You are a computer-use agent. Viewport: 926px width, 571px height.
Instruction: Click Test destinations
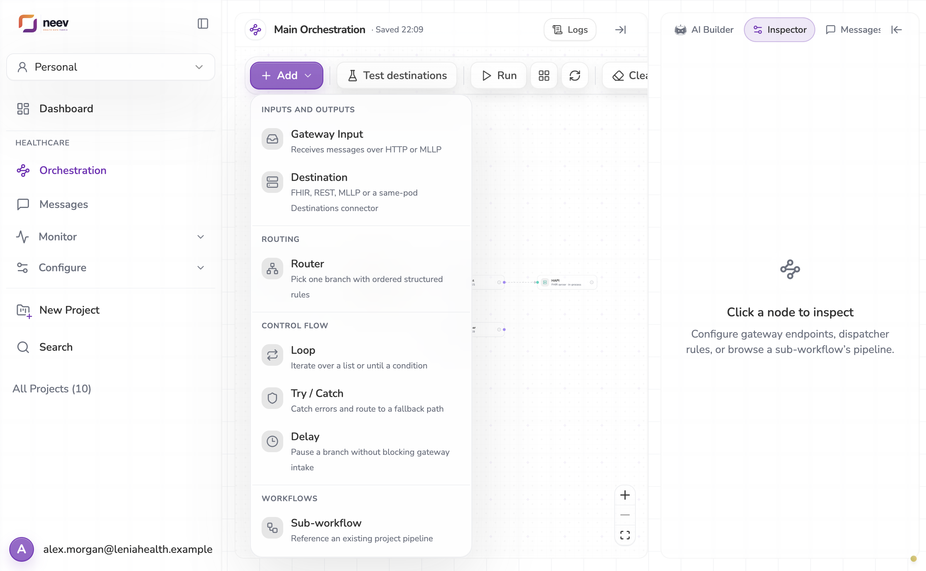pyautogui.click(x=397, y=76)
